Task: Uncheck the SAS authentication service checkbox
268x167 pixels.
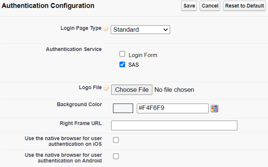Action: tap(122, 64)
